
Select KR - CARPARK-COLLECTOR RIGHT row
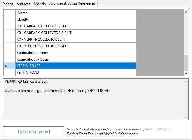point(75,33)
